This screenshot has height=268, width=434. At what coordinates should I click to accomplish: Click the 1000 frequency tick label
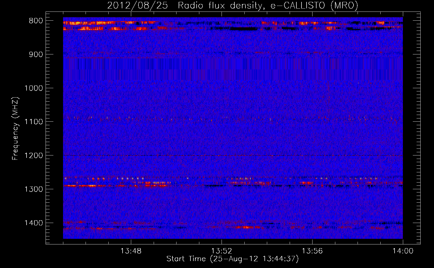(34, 88)
